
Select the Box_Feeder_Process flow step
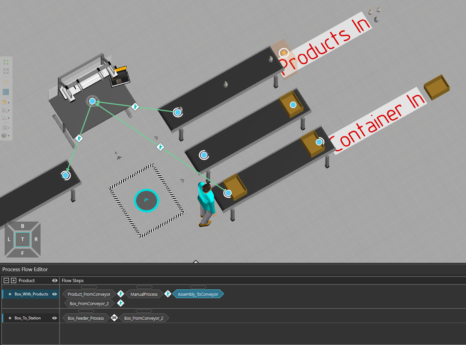[x=86, y=318]
